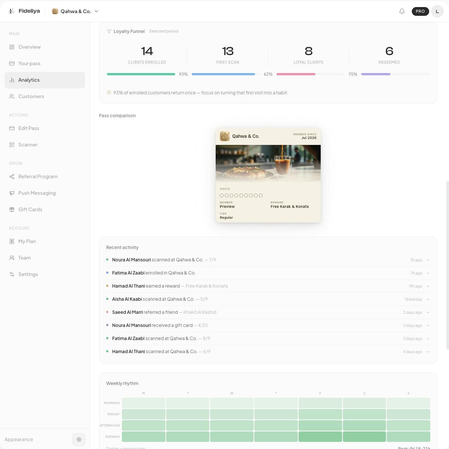Click the Push Messaging megaphone icon
The width and height of the screenshot is (449, 449).
point(12,193)
